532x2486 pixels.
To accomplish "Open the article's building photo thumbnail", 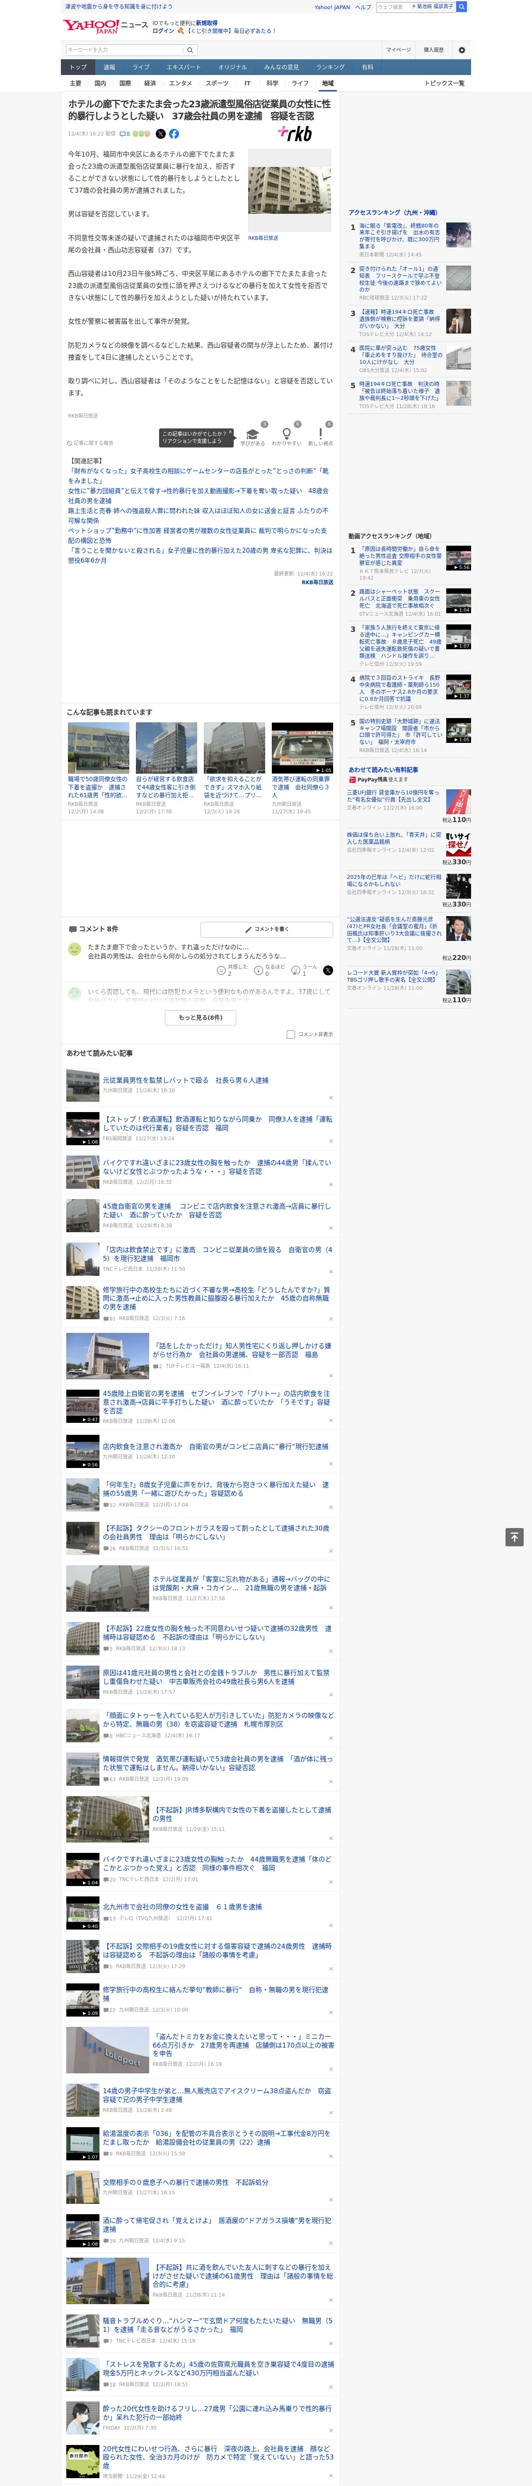I will pyautogui.click(x=290, y=190).
